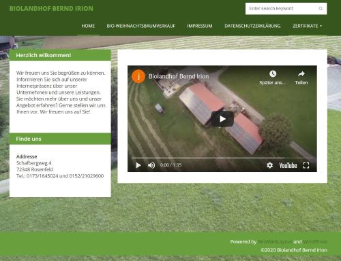This screenshot has width=341, height=261.
Task: Click the YouTube logo in player
Action: [x=288, y=165]
